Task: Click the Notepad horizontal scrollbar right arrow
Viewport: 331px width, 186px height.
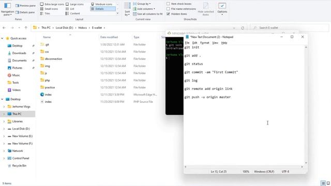Action: tap(302, 167)
